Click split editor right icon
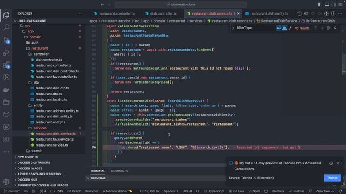The height and width of the screenshot is (194, 346). [x=333, y=13]
